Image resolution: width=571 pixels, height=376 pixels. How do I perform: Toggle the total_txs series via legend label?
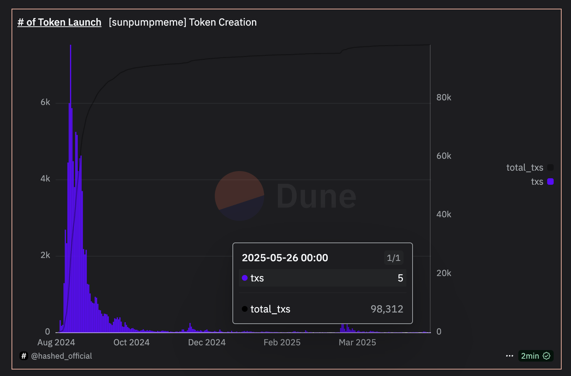(524, 167)
